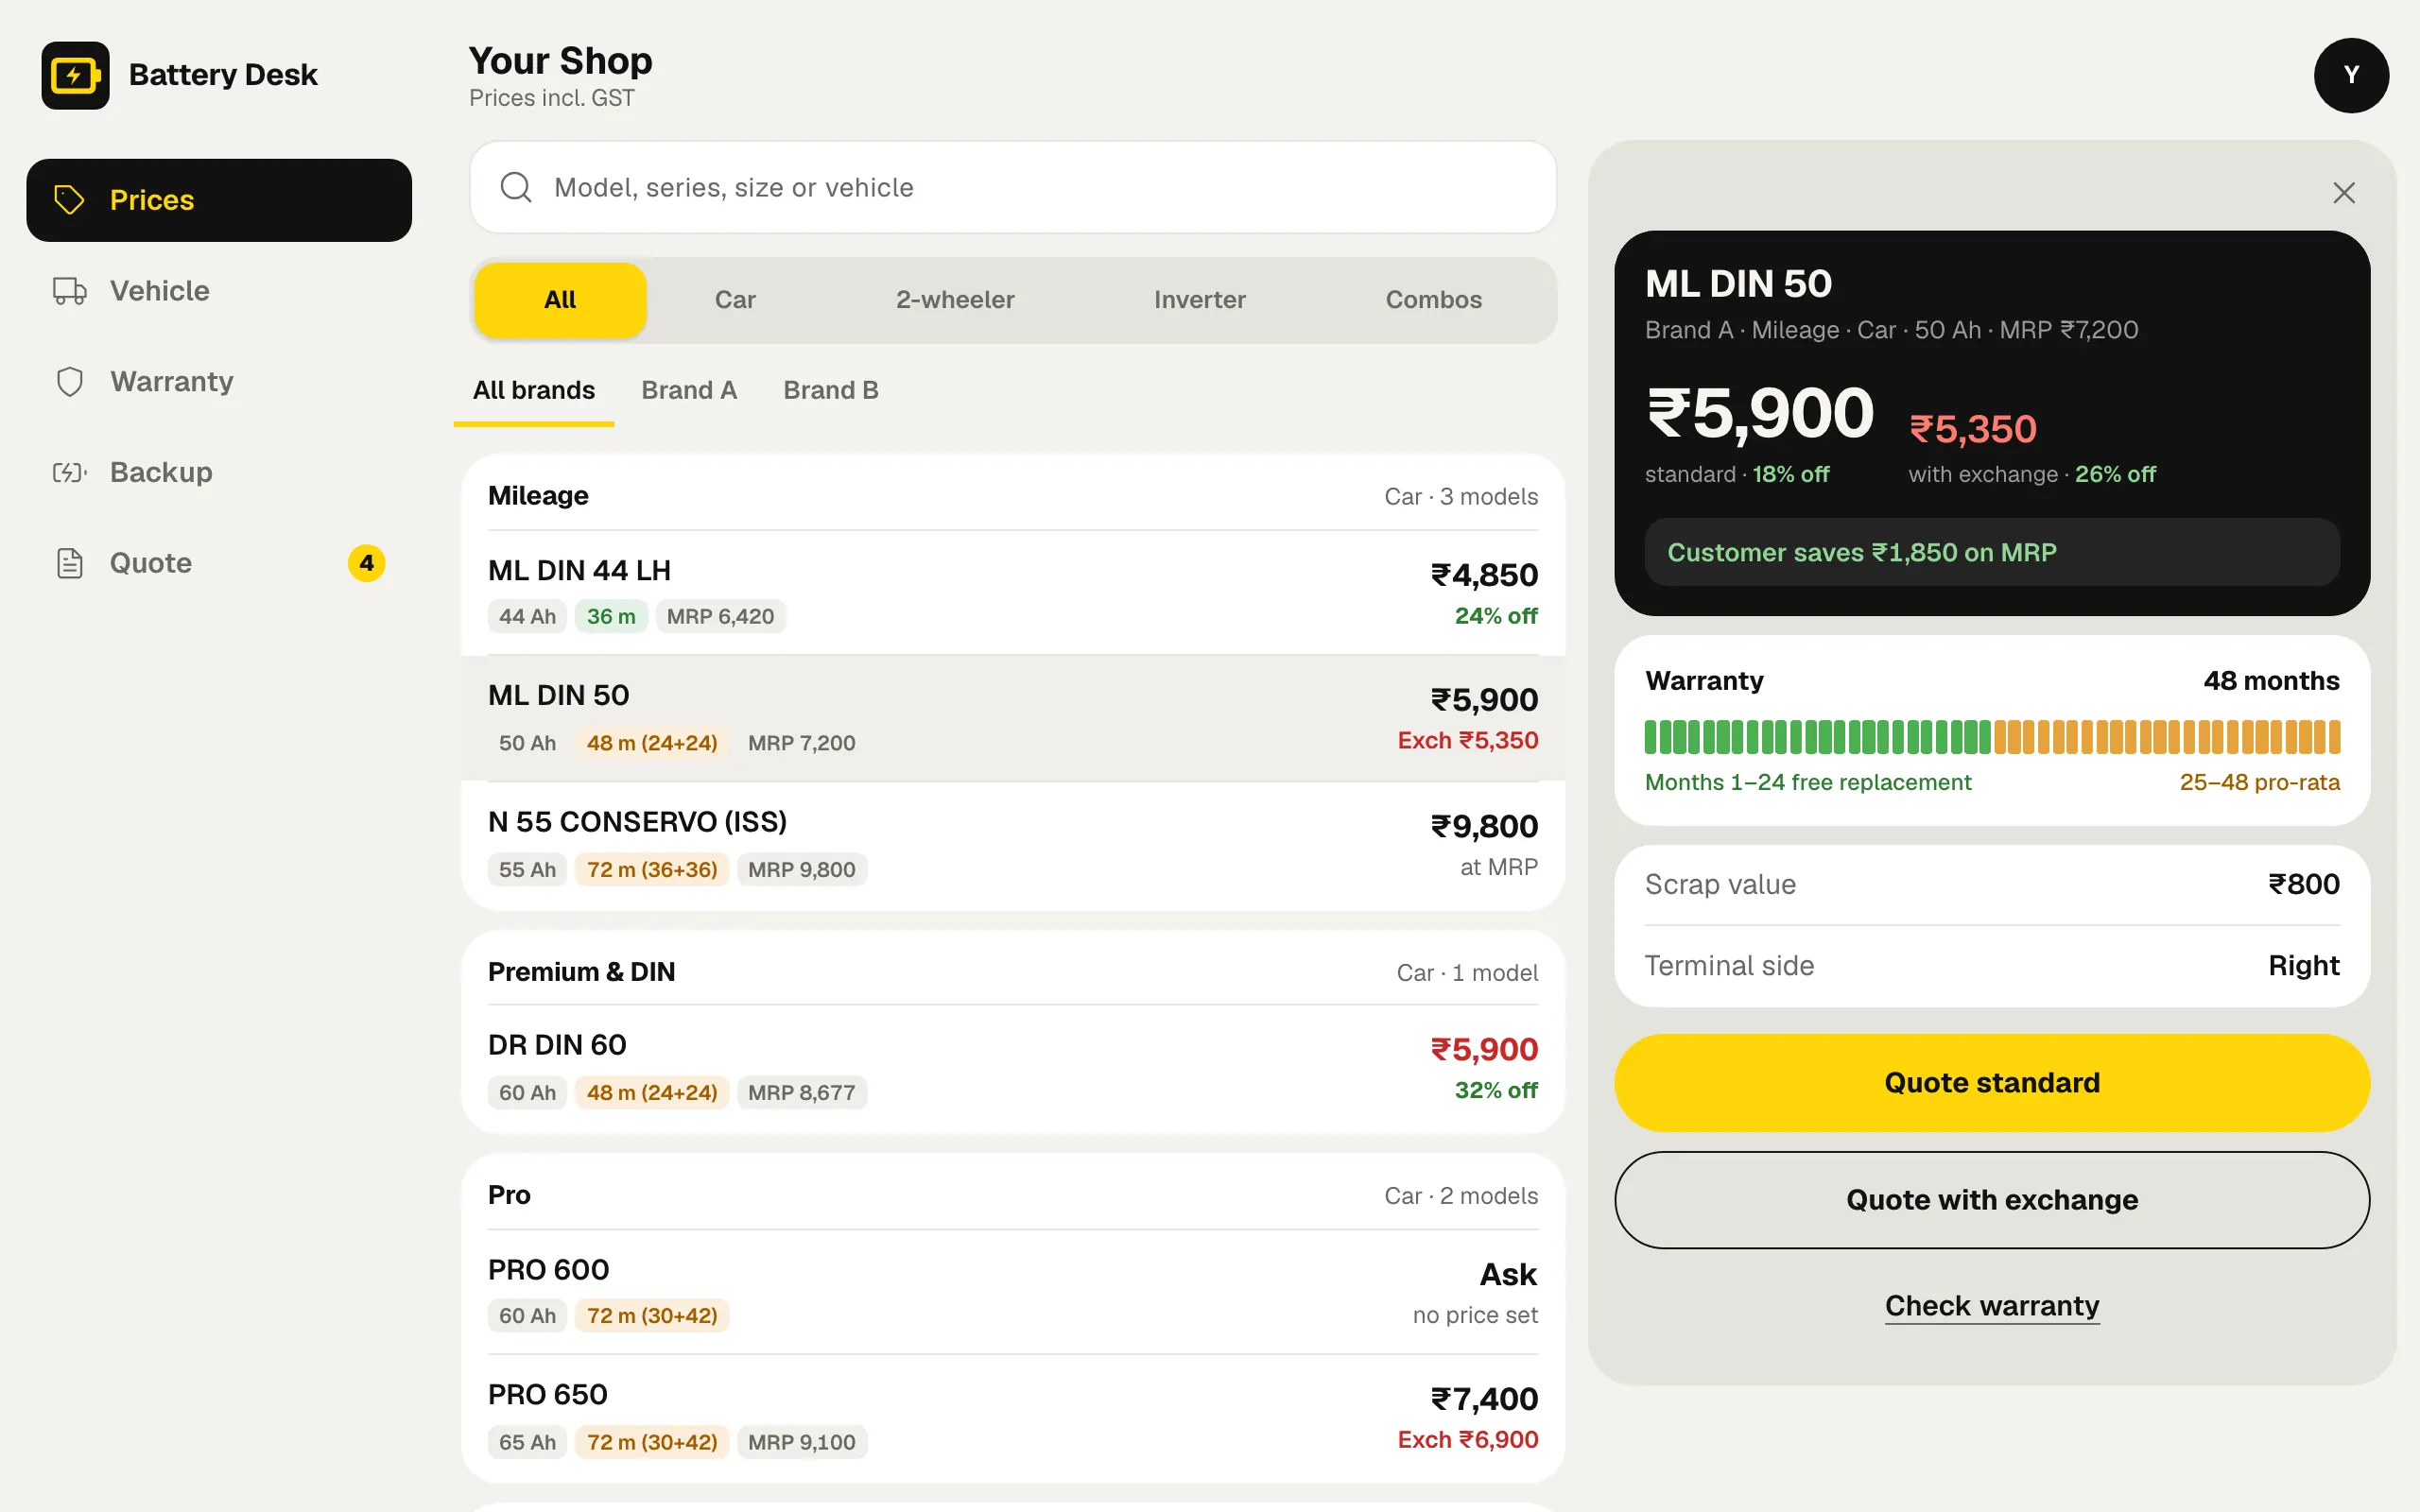Image resolution: width=2420 pixels, height=1512 pixels.
Task: Click the search magnifier icon
Action: [x=516, y=187]
